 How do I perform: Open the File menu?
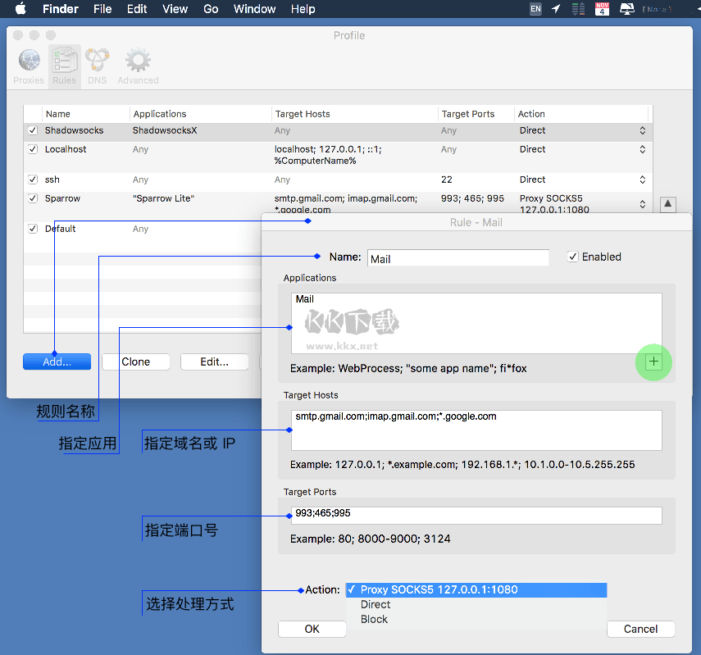click(x=102, y=9)
